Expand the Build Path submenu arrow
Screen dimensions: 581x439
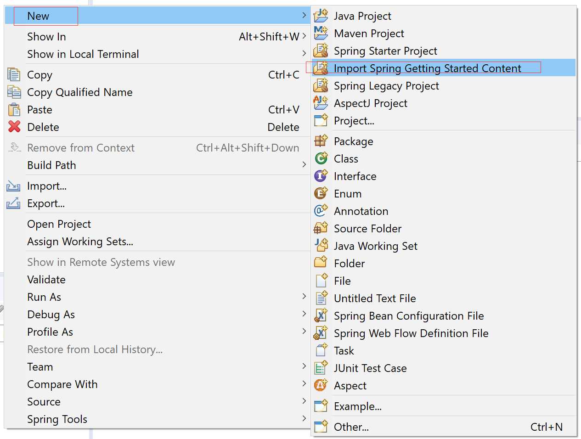tap(304, 164)
